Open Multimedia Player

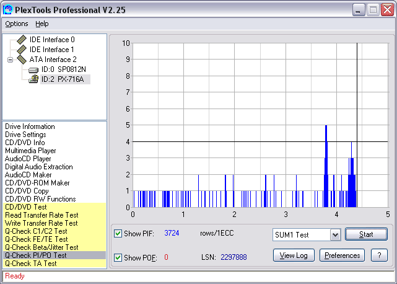point(30,151)
